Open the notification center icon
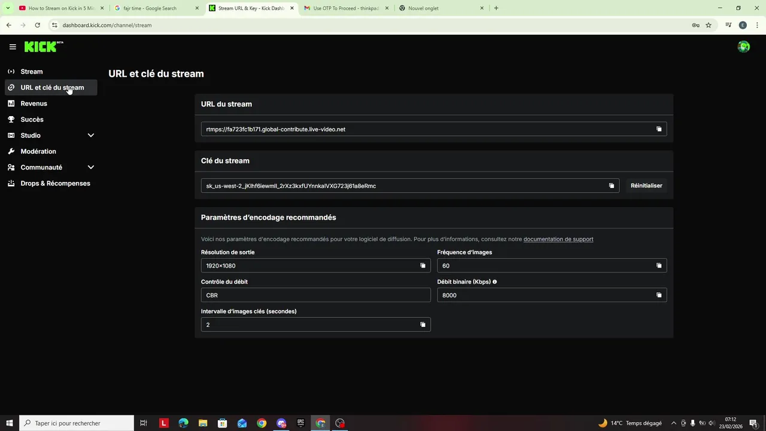The image size is (766, 431). point(753,423)
